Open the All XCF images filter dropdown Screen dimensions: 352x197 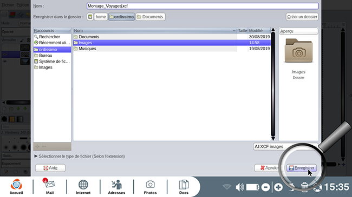[285, 147]
